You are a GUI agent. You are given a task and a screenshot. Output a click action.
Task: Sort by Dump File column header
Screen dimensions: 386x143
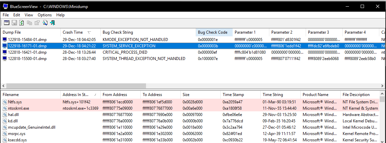[31, 32]
